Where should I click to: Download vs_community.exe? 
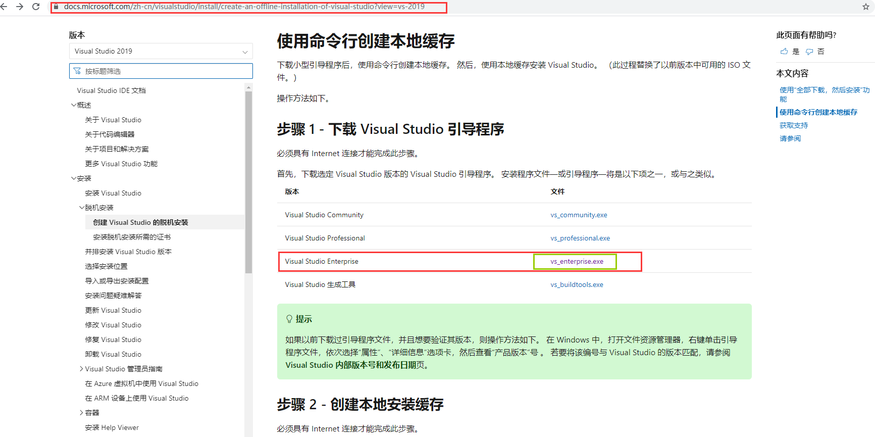pos(579,215)
